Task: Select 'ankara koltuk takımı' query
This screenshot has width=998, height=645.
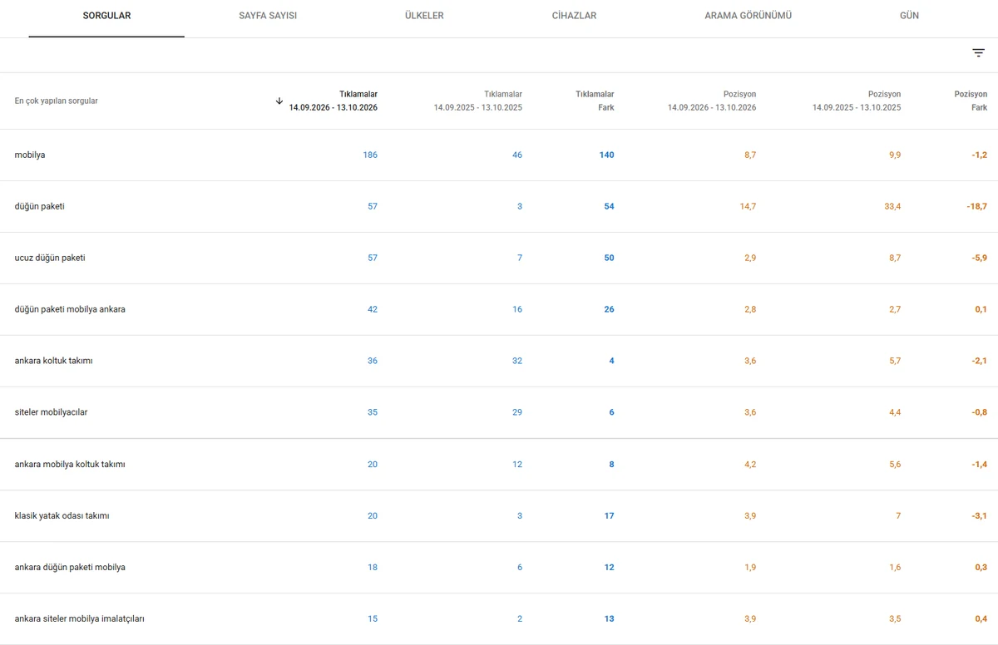Action: coord(53,361)
